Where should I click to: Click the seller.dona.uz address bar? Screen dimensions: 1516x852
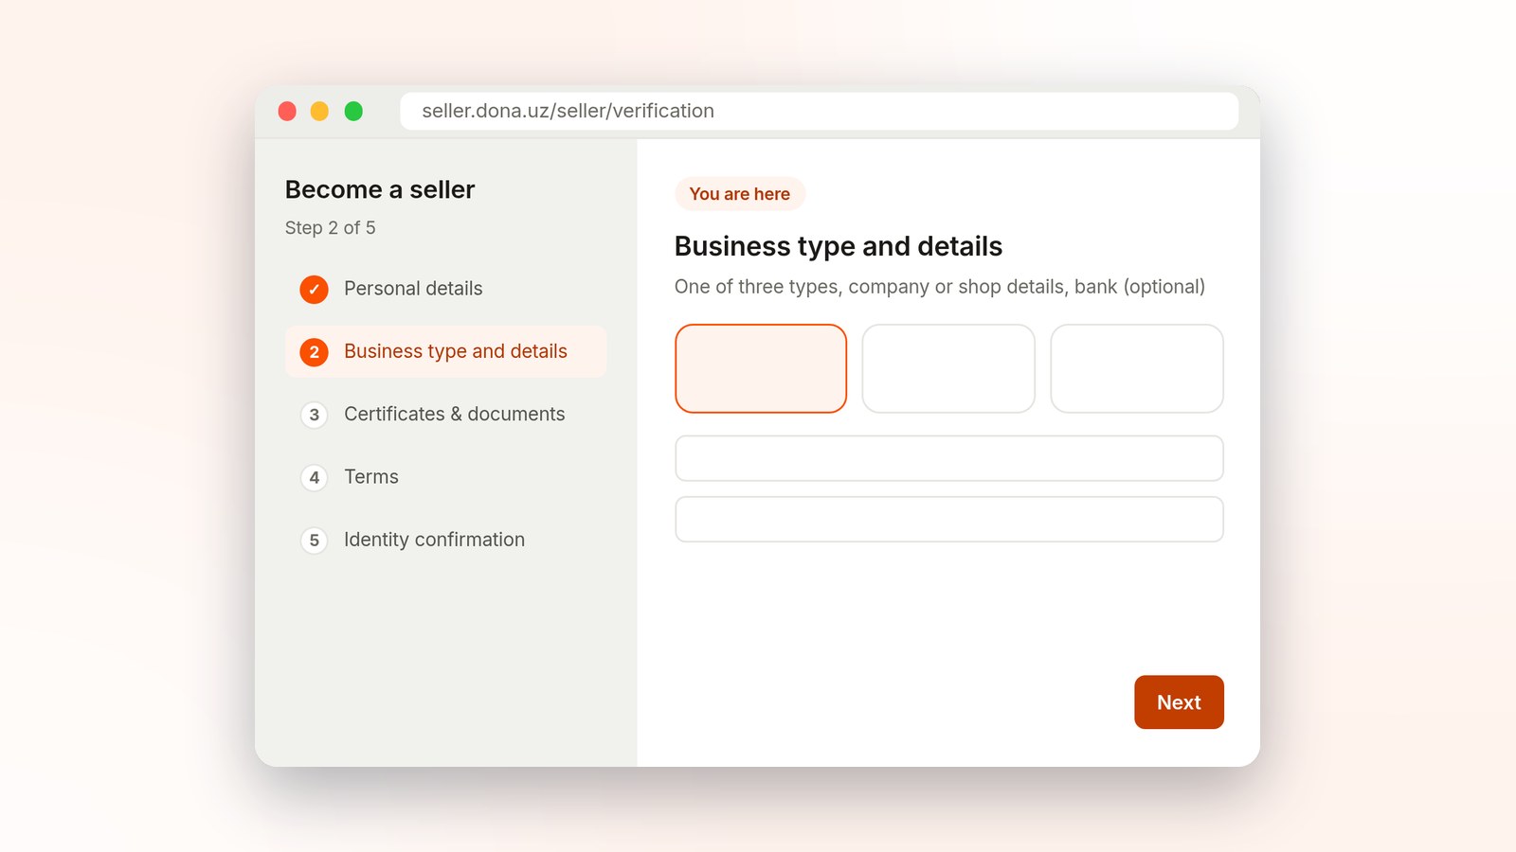[819, 111]
